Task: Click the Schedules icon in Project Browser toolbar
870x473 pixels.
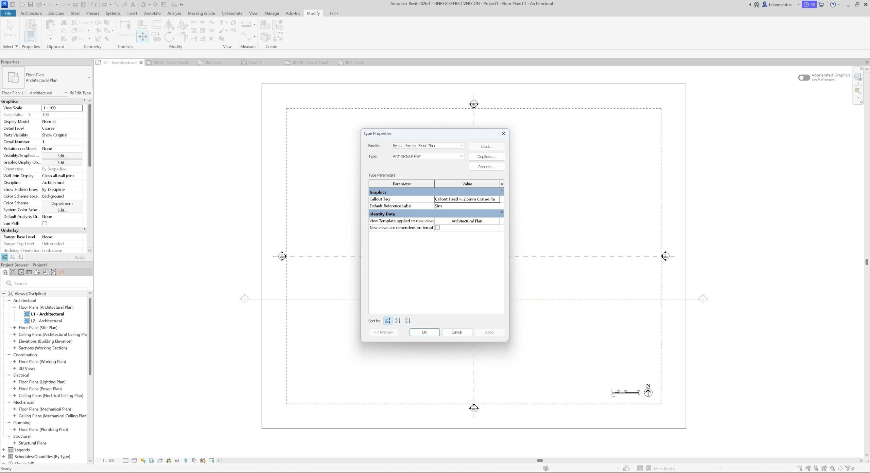Action: 29,272
